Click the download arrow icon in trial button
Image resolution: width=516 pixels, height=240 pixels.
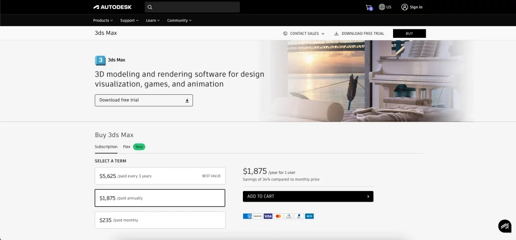[187, 100]
